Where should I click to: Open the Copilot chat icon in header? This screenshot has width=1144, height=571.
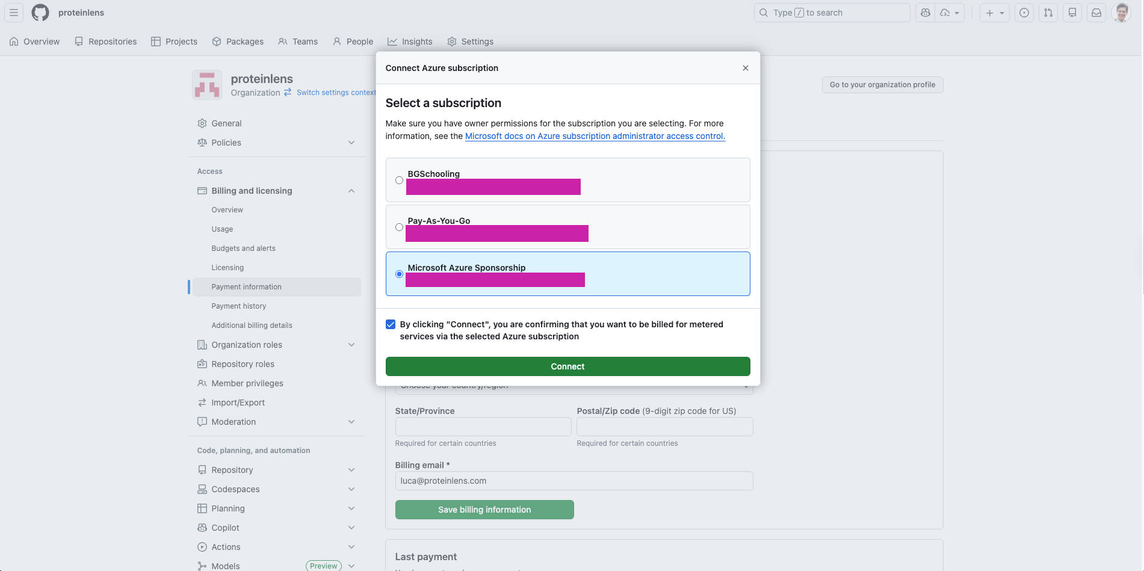point(925,12)
